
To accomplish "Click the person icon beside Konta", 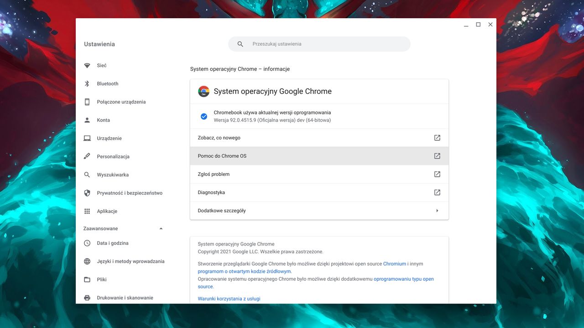I will tap(87, 120).
